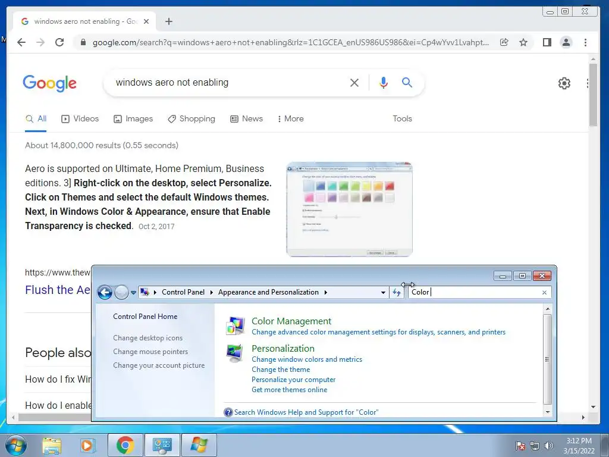Open Chrome profile avatar

coord(566,42)
